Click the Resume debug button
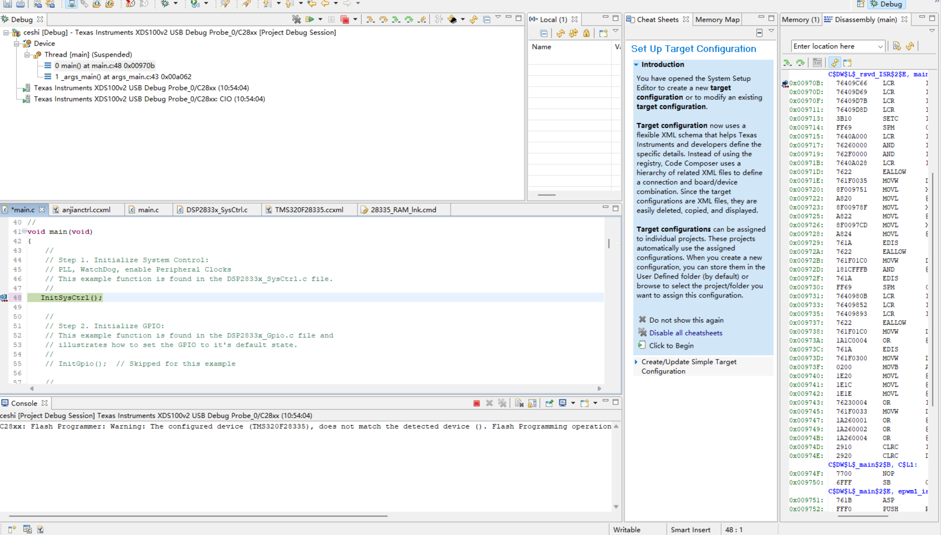This screenshot has width=941, height=535. (x=310, y=19)
